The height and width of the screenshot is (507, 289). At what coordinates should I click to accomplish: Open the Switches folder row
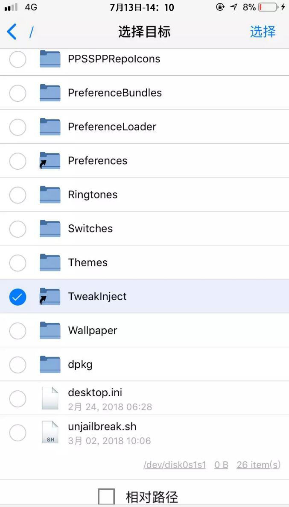click(x=90, y=229)
